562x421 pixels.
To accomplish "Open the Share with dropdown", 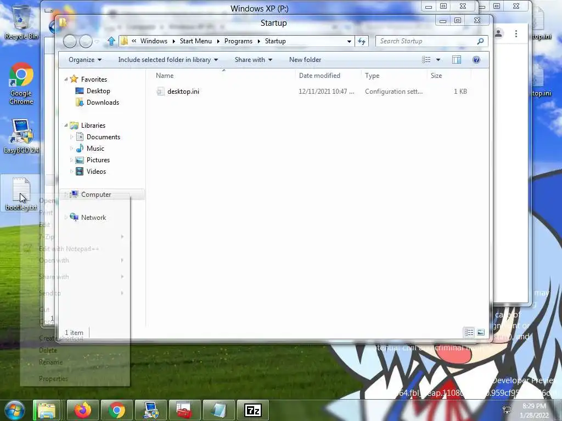I will point(254,60).
